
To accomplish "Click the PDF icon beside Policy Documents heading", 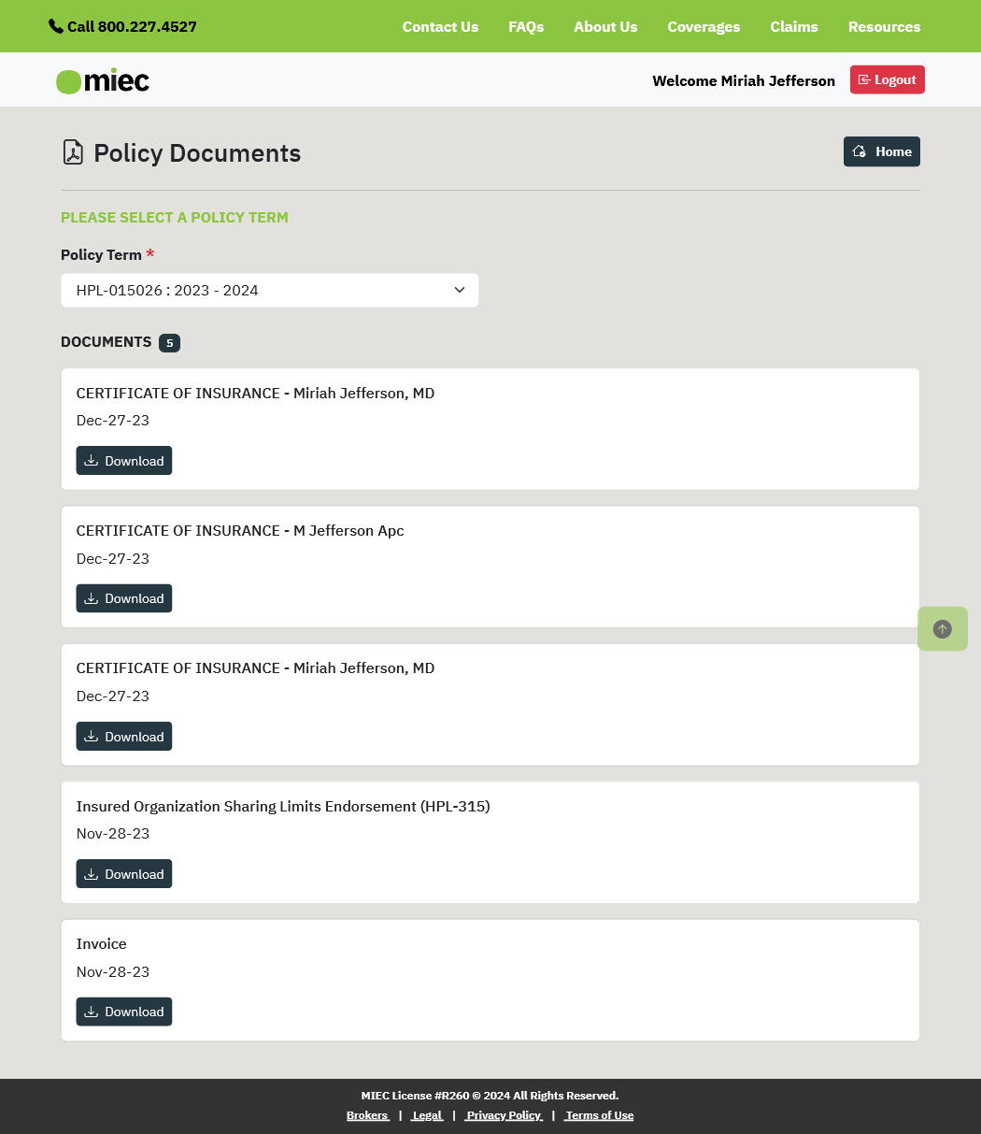I will tap(73, 151).
